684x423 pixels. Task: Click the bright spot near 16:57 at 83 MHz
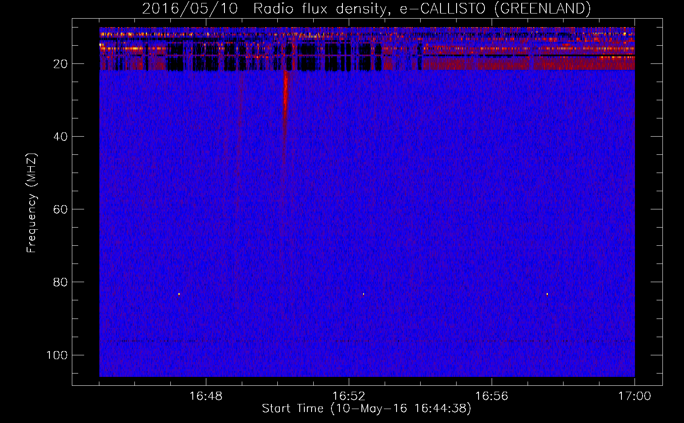[x=547, y=294]
